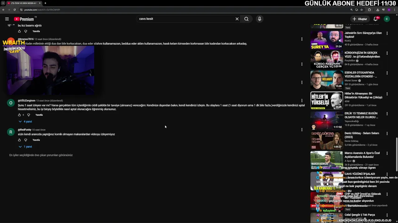Viewport: 398px width, 223px height.
Task: Click the green O avatar of OĞUZerginnn
Action: tap(11, 103)
